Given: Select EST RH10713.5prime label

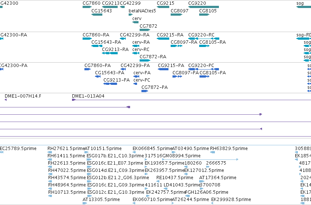Looking at the screenshot, I should [67, 193].
